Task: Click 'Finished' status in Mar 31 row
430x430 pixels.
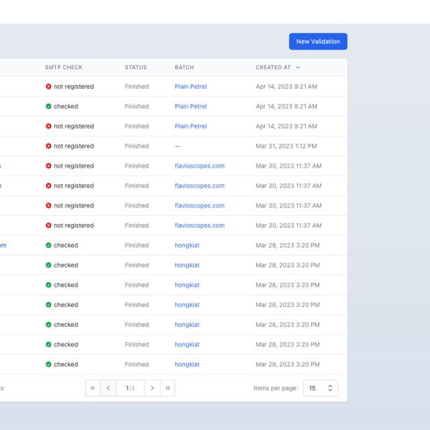Action: [x=137, y=146]
